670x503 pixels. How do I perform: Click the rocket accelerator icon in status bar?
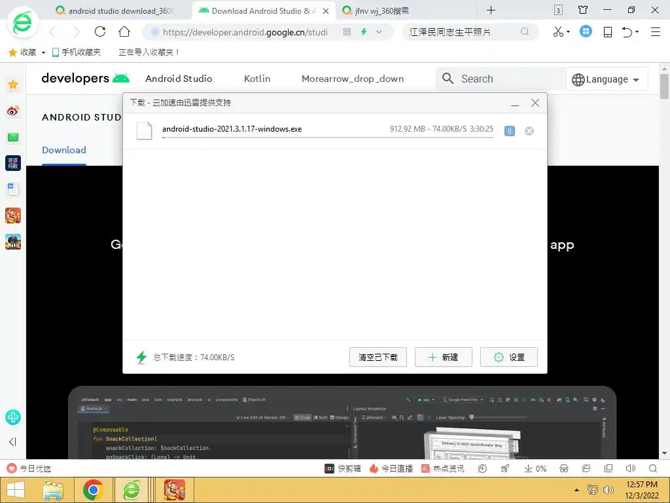pyautogui.click(x=505, y=469)
